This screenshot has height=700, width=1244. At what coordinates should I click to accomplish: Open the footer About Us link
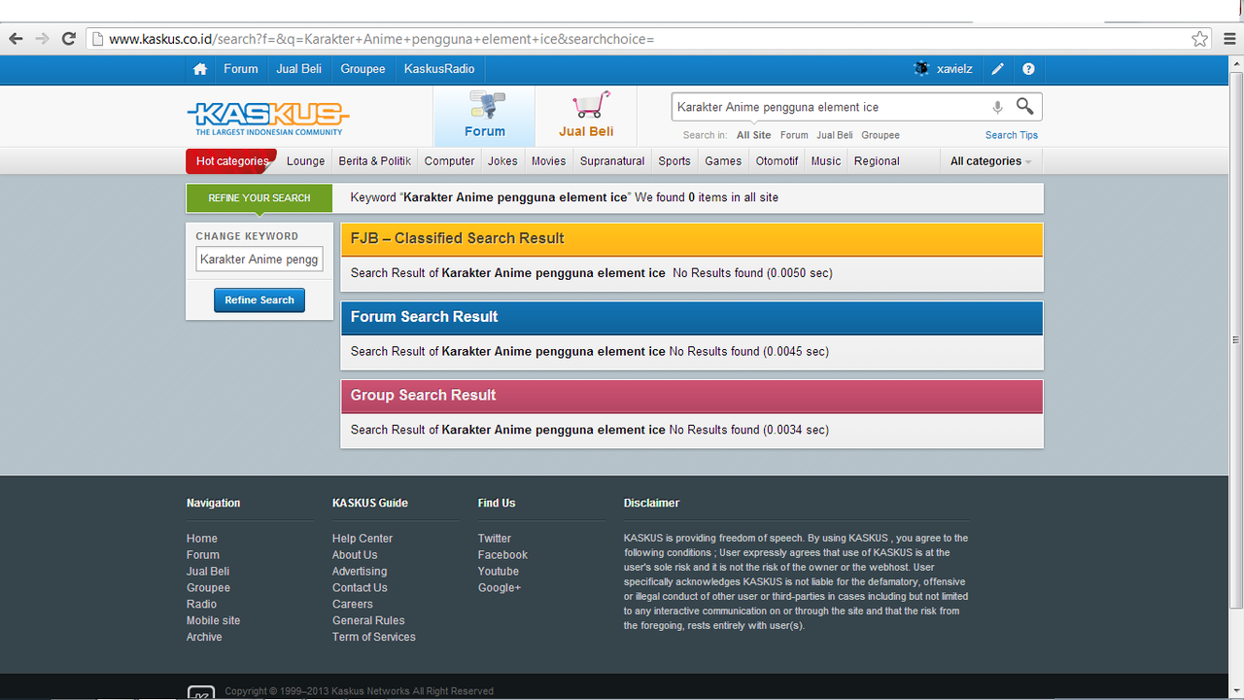(x=355, y=555)
